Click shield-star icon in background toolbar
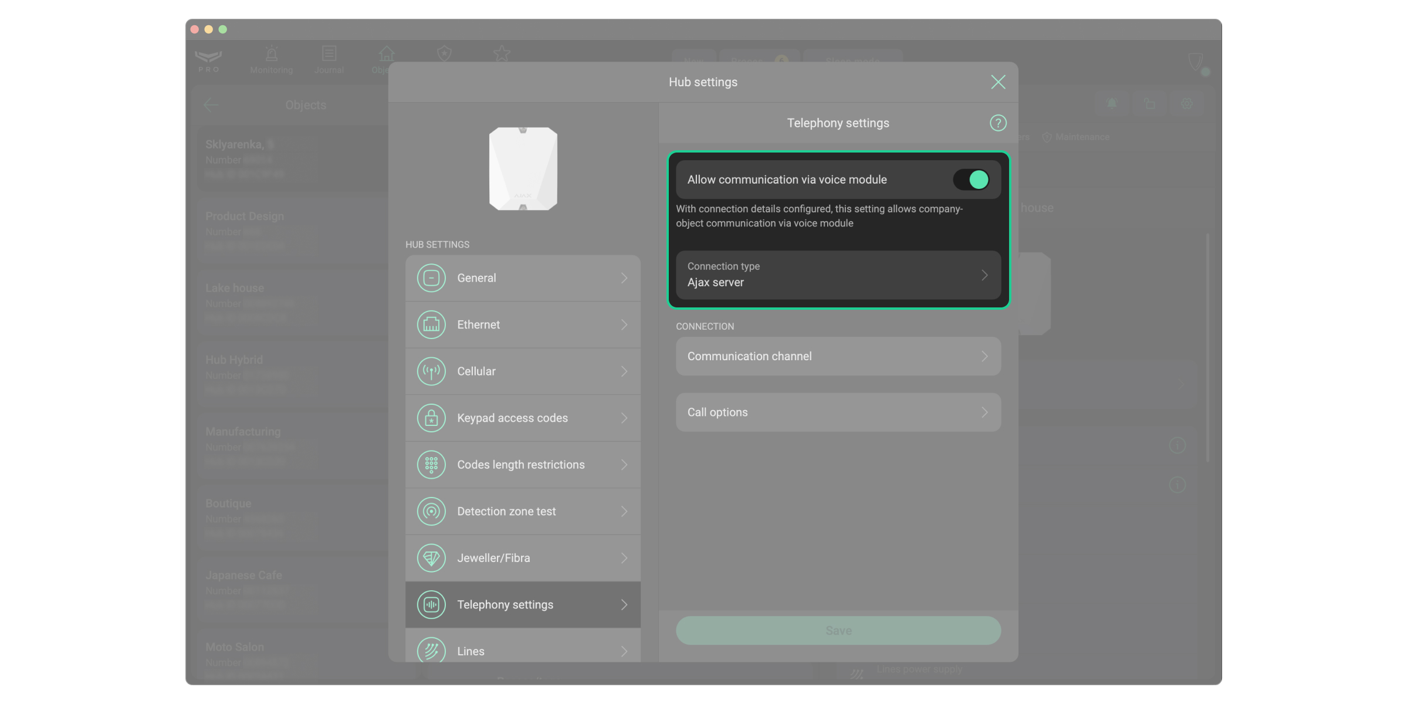This screenshot has width=1408, height=704. (444, 54)
